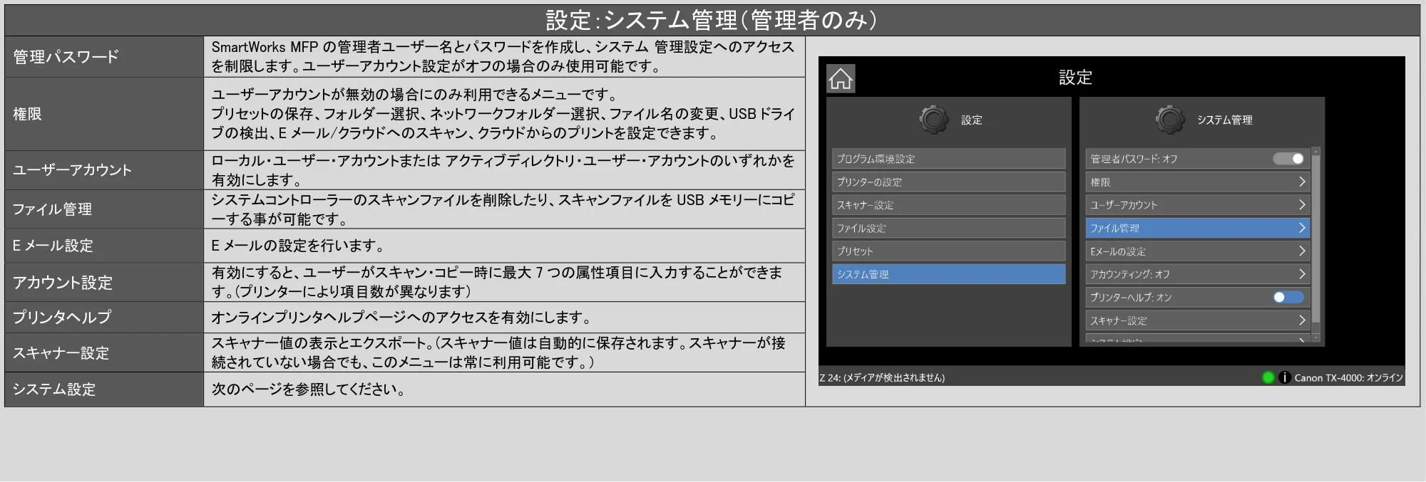Click the システム管理 panel scrollbar thumb

1316,239
